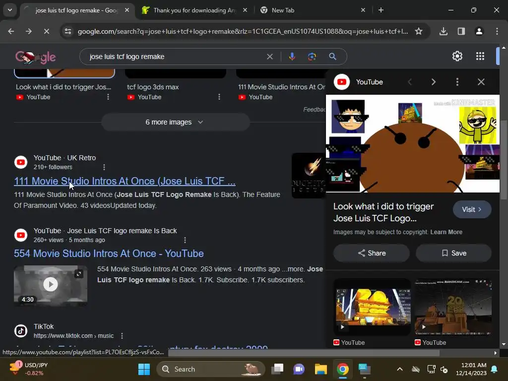Open Chrome downloads
The width and height of the screenshot is (508, 381).
coord(444,31)
